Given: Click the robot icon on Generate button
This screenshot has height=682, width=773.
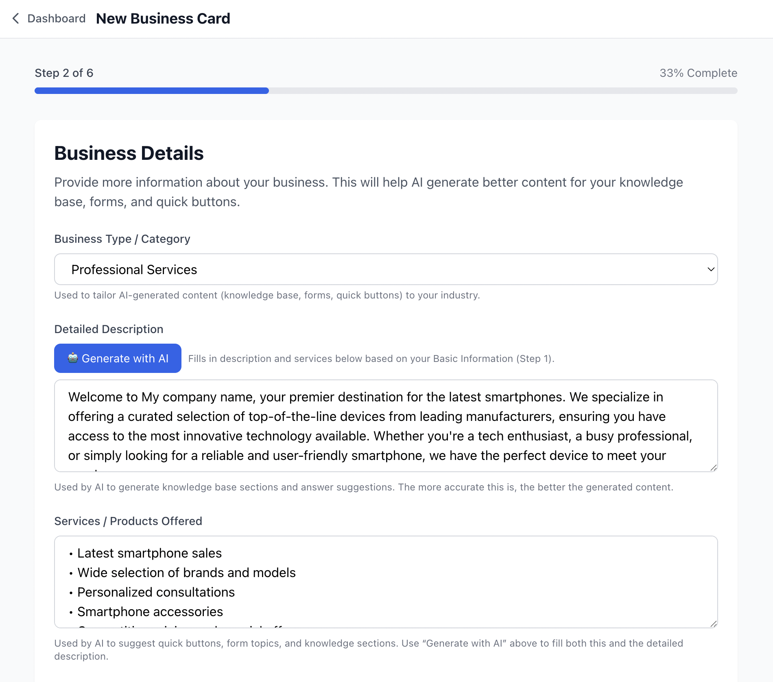Looking at the screenshot, I should point(73,358).
